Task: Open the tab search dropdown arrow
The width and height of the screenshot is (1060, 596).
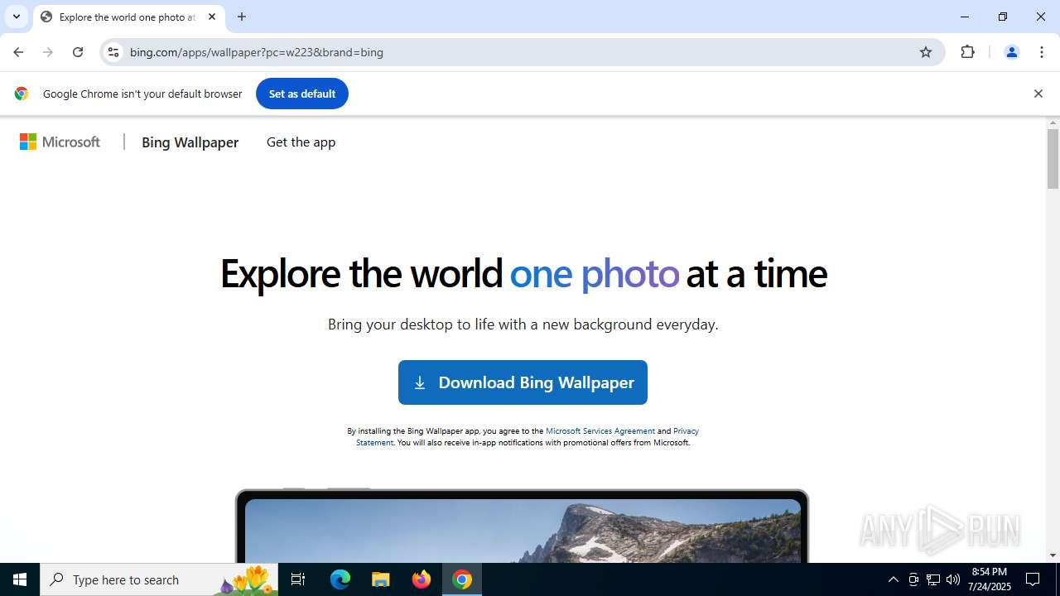Action: click(17, 17)
